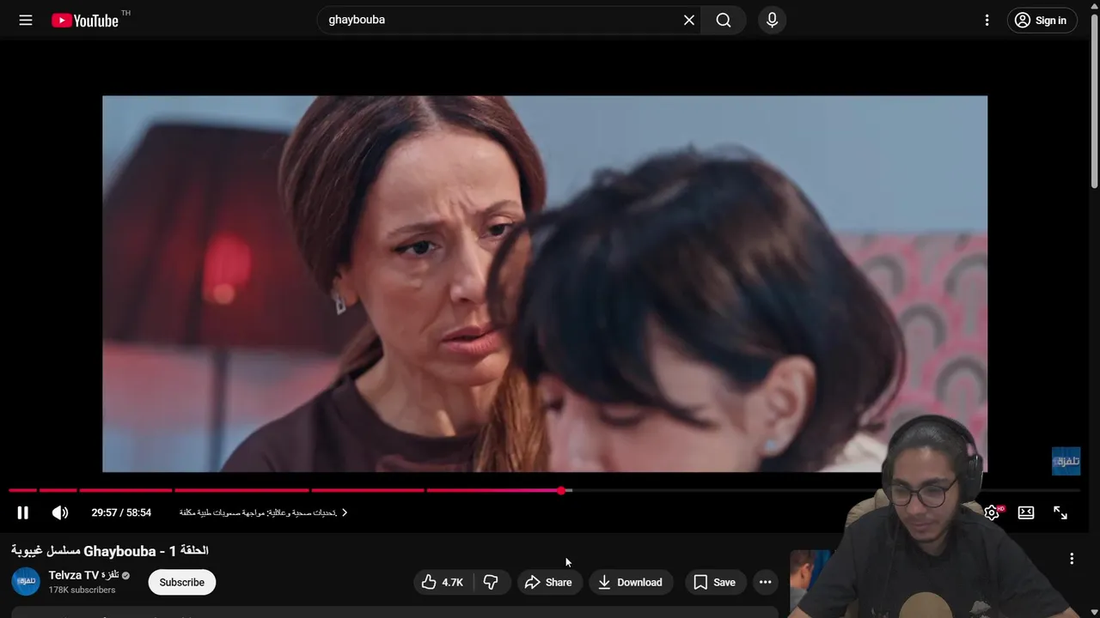Open more actions ellipsis under video
The height and width of the screenshot is (618, 1100).
coord(765,582)
